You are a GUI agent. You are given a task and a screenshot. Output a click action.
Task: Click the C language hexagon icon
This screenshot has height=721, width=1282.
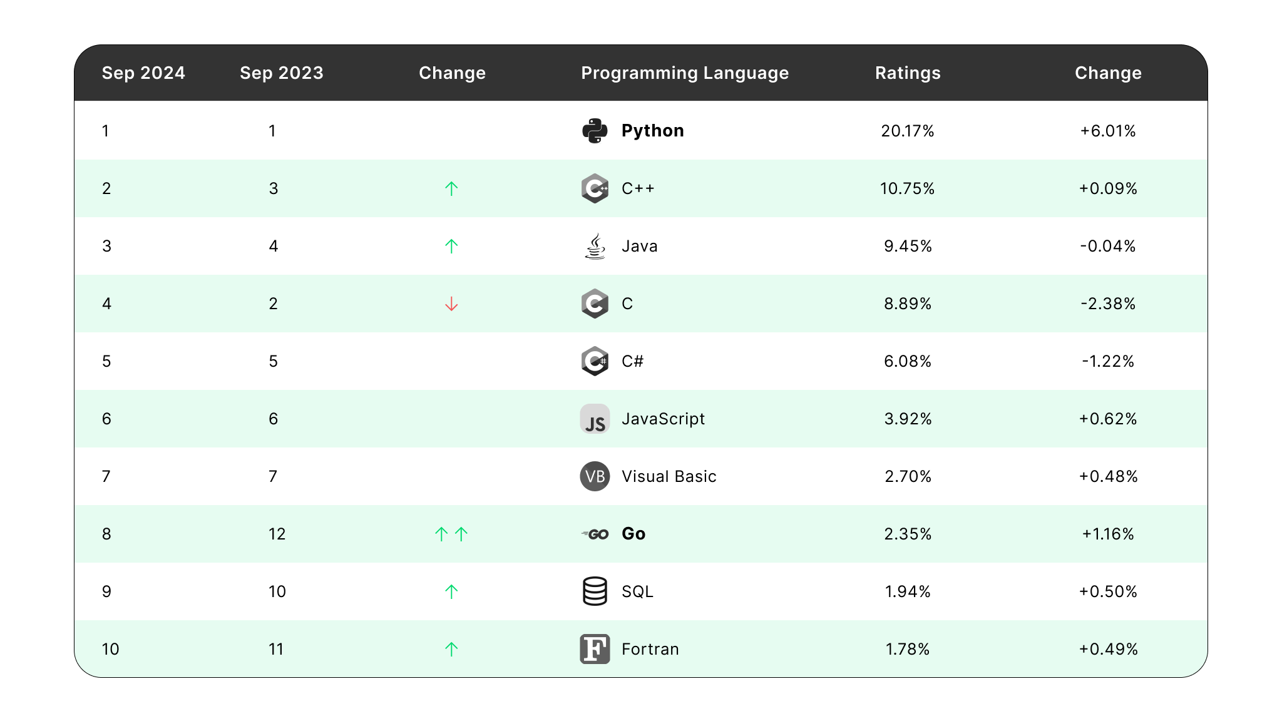click(x=595, y=304)
